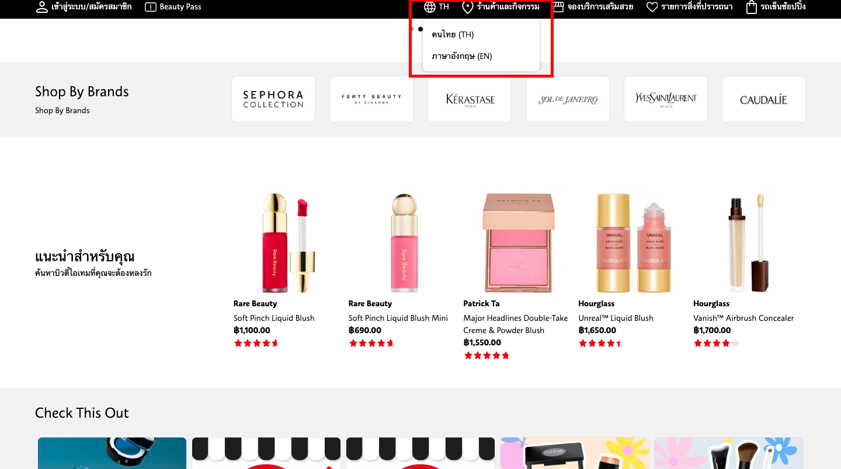
Task: Click the store location pin icon
Action: pyautogui.click(x=467, y=7)
